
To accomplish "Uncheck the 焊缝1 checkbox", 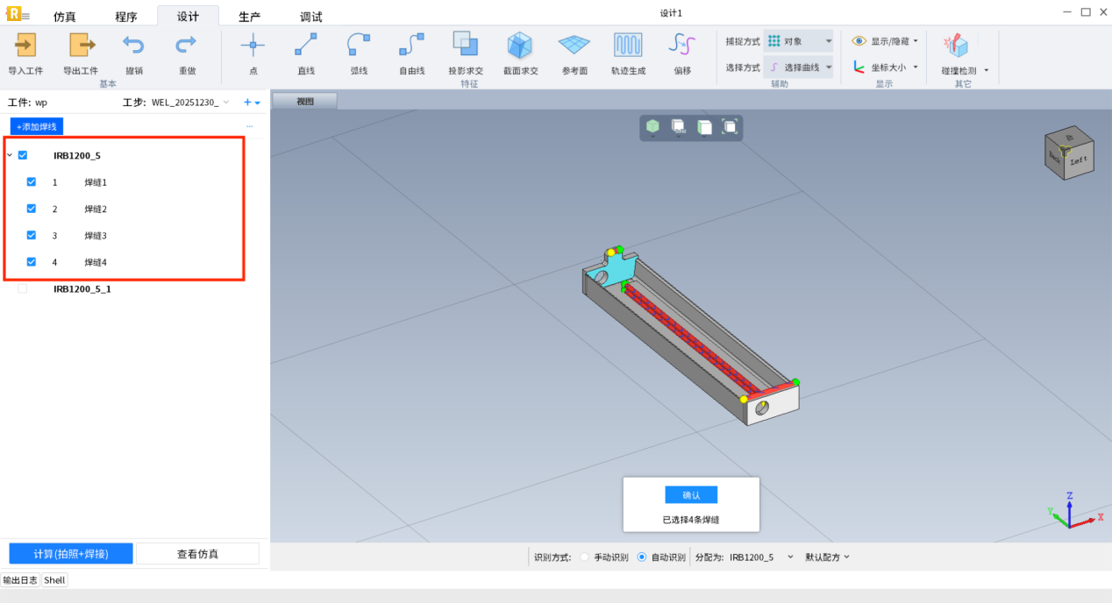I will 32,182.
